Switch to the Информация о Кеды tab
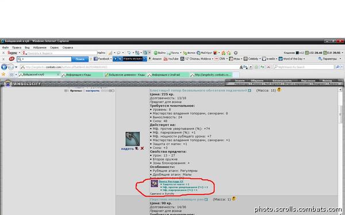Screen dimensions: 345x215 coord(82,75)
